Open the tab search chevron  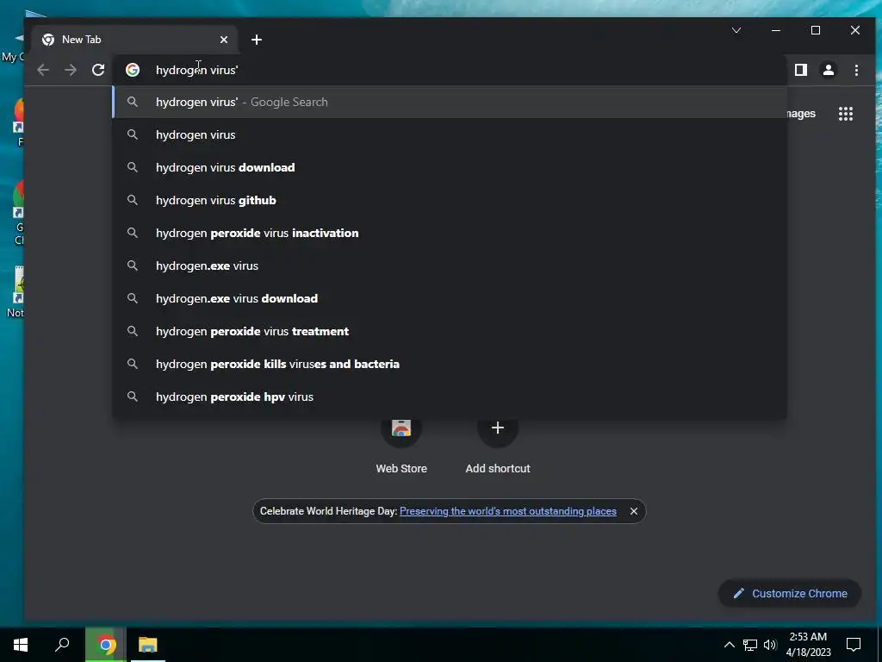pos(736,30)
